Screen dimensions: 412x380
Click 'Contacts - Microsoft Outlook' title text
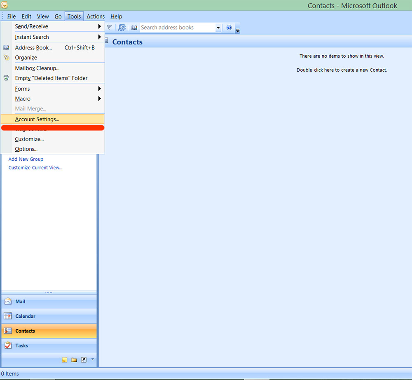(x=352, y=5)
